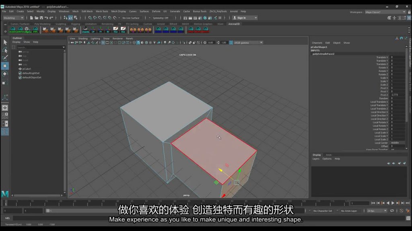This screenshot has height=231, width=412.
Task: Click the New Scene icon
Action: [x=31, y=18]
